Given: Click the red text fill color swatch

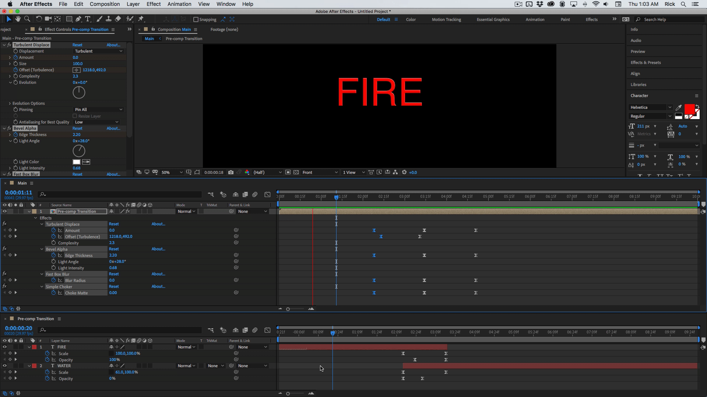Looking at the screenshot, I should [689, 109].
